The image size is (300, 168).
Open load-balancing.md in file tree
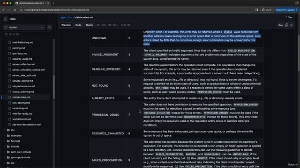[23, 42]
